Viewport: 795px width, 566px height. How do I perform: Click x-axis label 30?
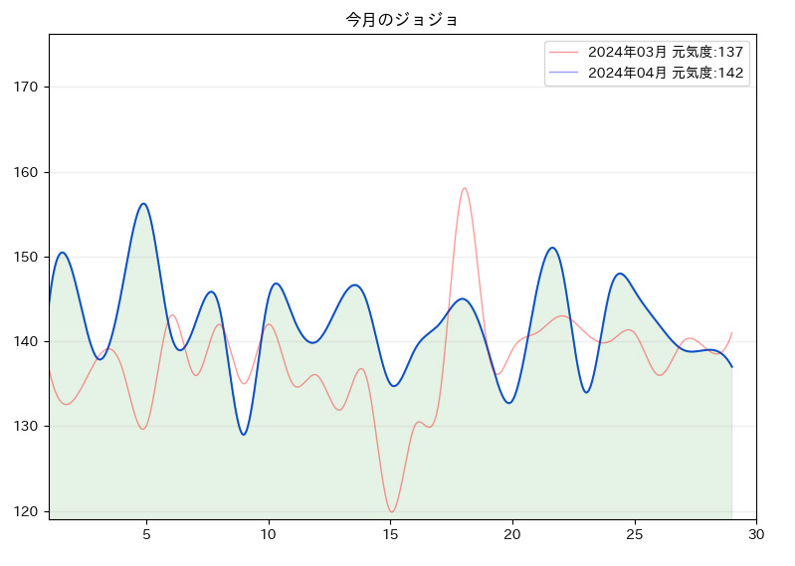click(x=756, y=534)
